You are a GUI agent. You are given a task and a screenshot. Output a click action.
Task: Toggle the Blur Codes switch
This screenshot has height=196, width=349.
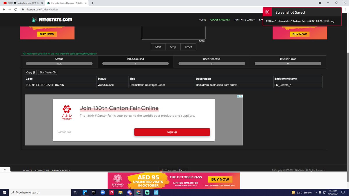point(48,72)
